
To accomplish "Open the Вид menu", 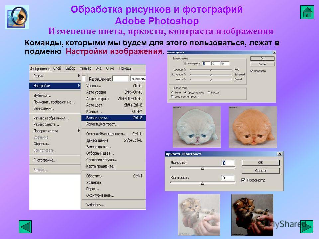I will [x=99, y=68].
